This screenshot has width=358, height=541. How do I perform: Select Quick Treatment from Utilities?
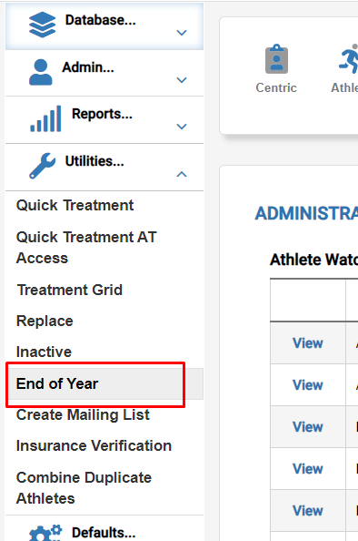click(x=75, y=205)
